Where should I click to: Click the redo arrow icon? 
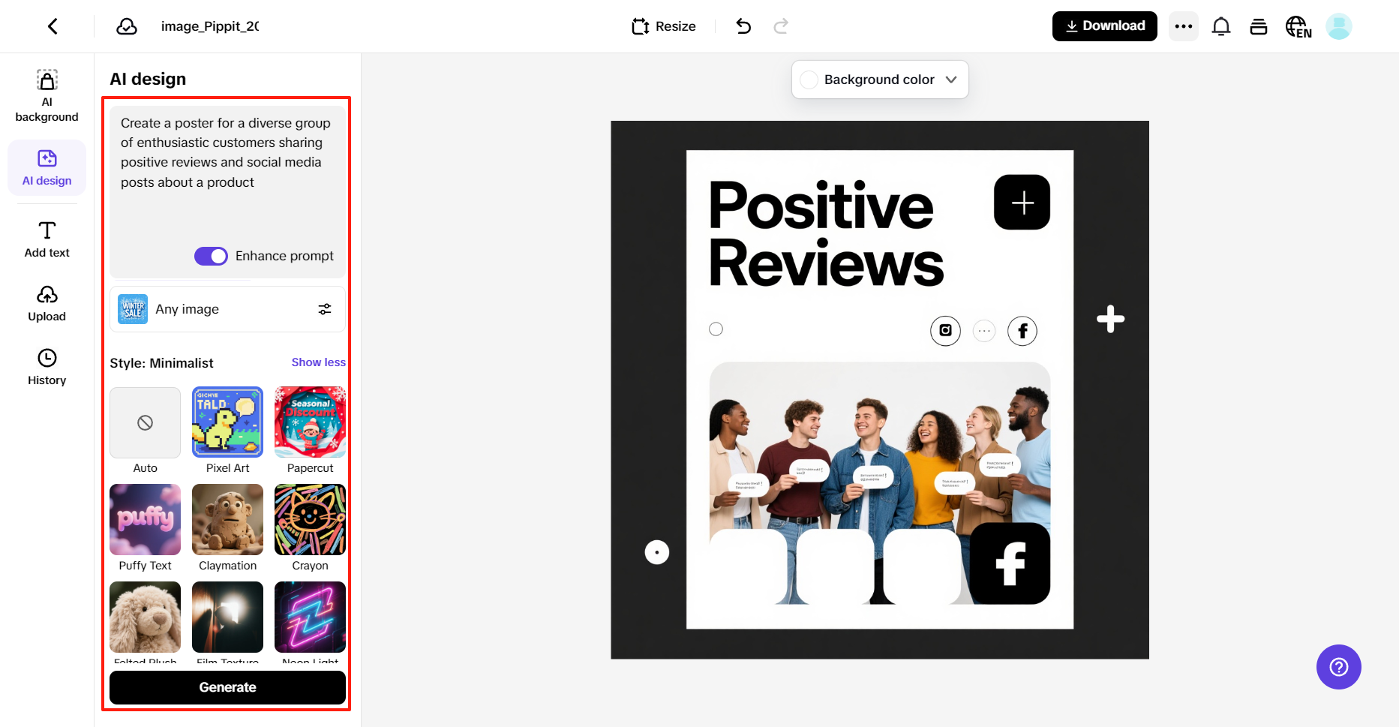coord(781,26)
